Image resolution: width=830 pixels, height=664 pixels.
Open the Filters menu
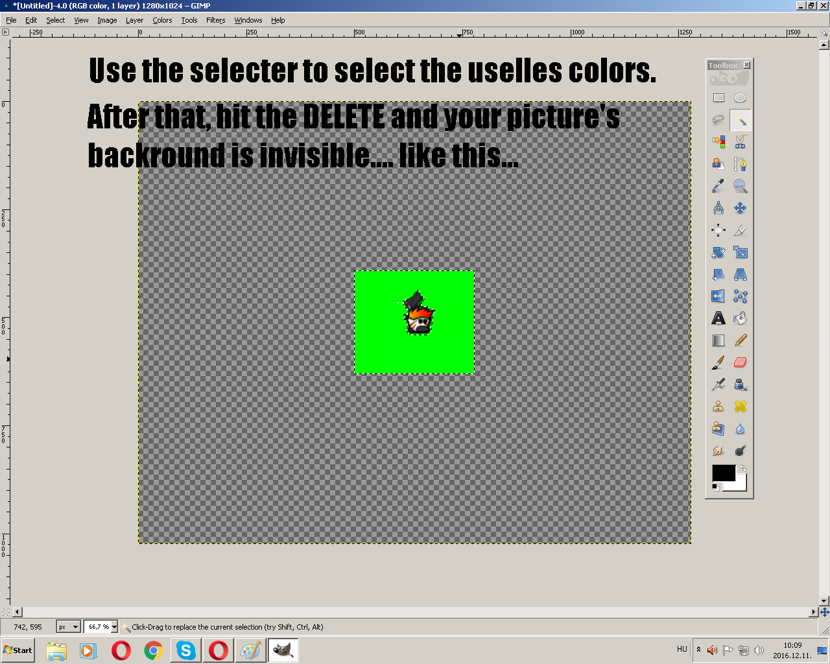tap(215, 20)
